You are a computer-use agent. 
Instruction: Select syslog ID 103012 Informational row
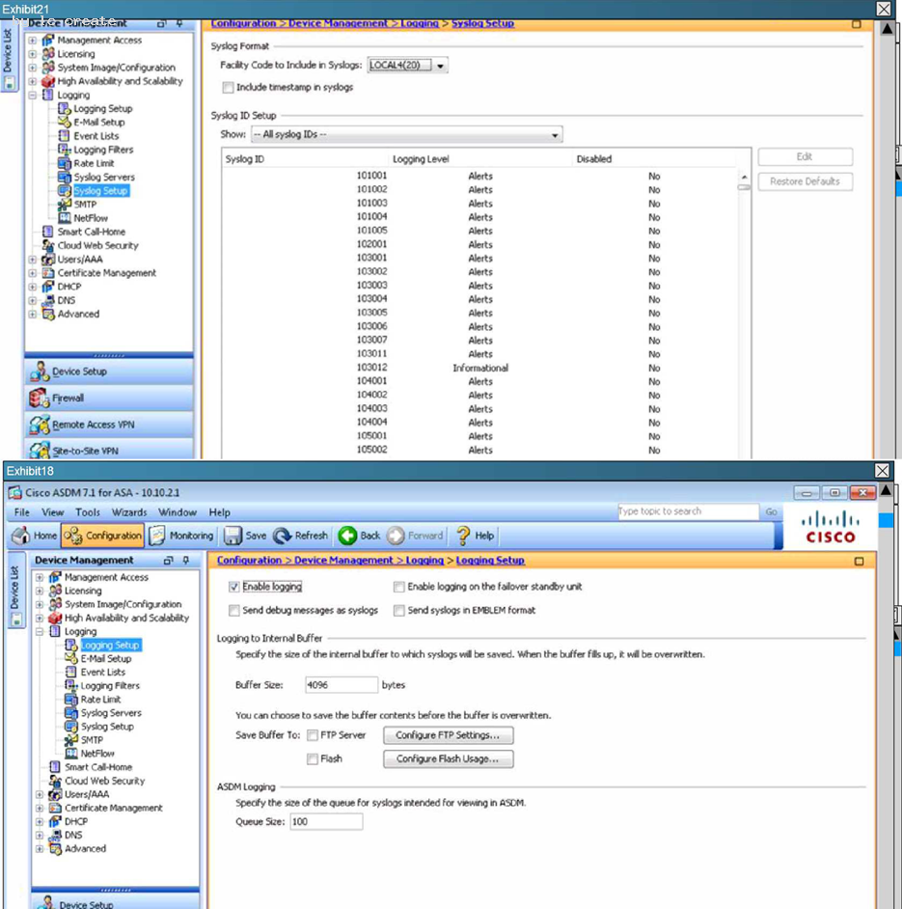(480, 368)
